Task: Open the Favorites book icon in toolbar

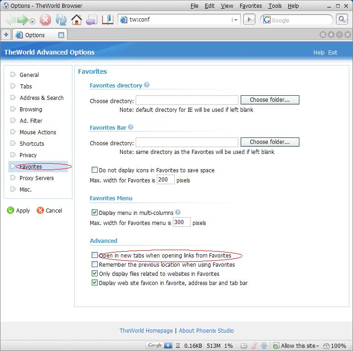Action: pyautogui.click(x=108, y=20)
